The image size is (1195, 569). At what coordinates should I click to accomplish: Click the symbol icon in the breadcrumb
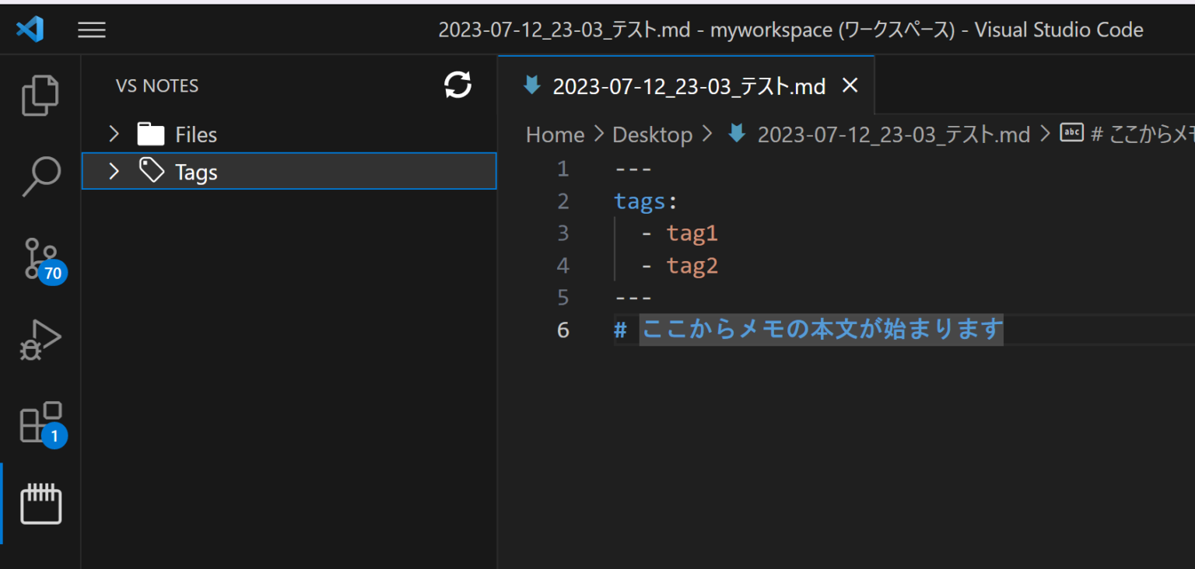click(1071, 132)
